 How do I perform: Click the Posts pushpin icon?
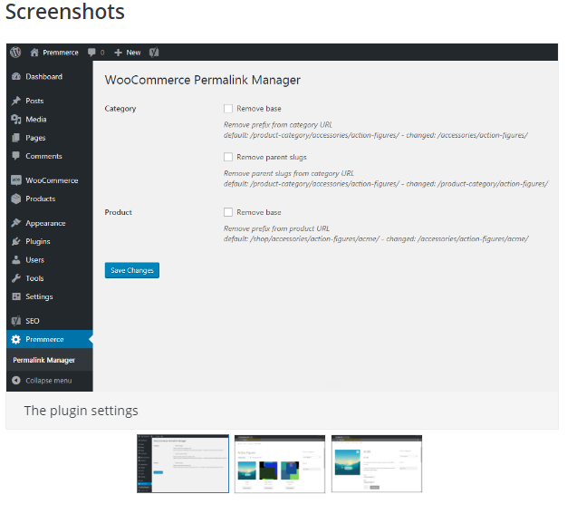pos(16,101)
